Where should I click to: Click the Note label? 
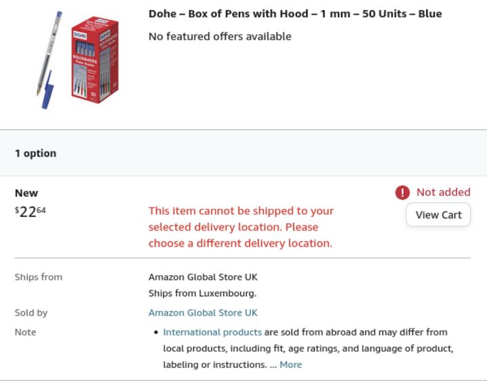[x=26, y=332]
